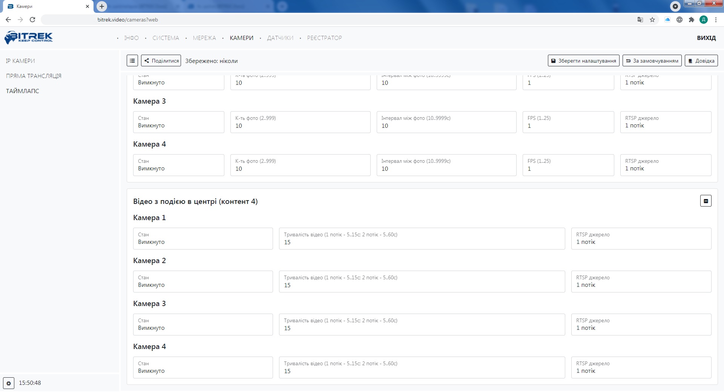Change Стан of Камера 3 photo series
This screenshot has height=392, width=724.
click(178, 122)
